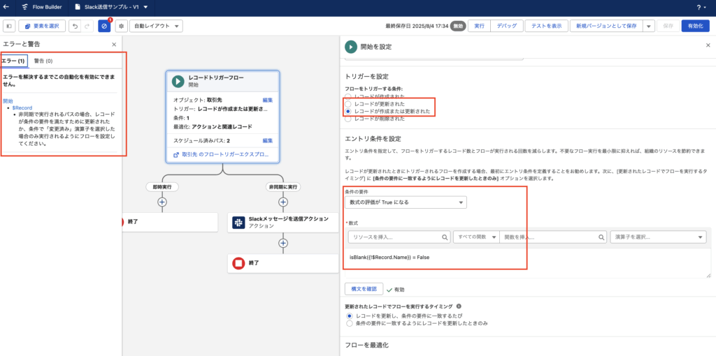Toggle the left toolbox panel icon
Viewport: 716px width, 356px height.
click(x=9, y=26)
